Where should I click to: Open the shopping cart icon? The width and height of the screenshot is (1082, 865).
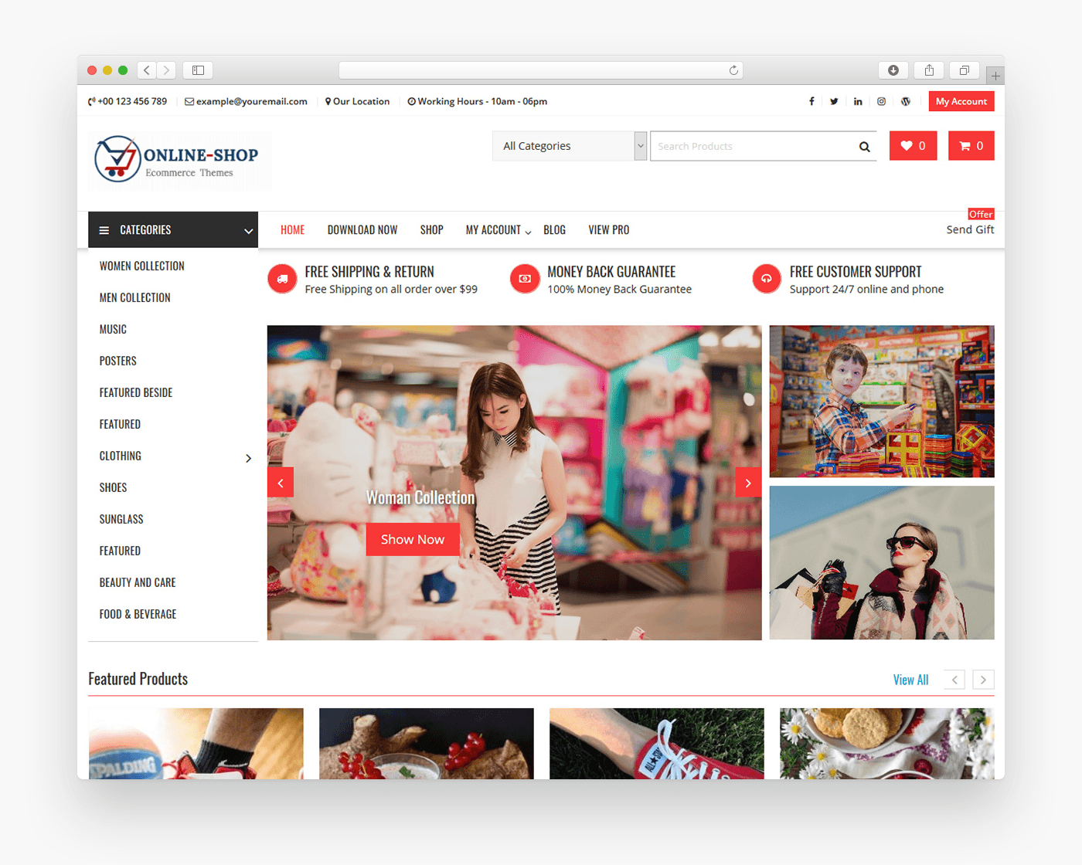[964, 145]
